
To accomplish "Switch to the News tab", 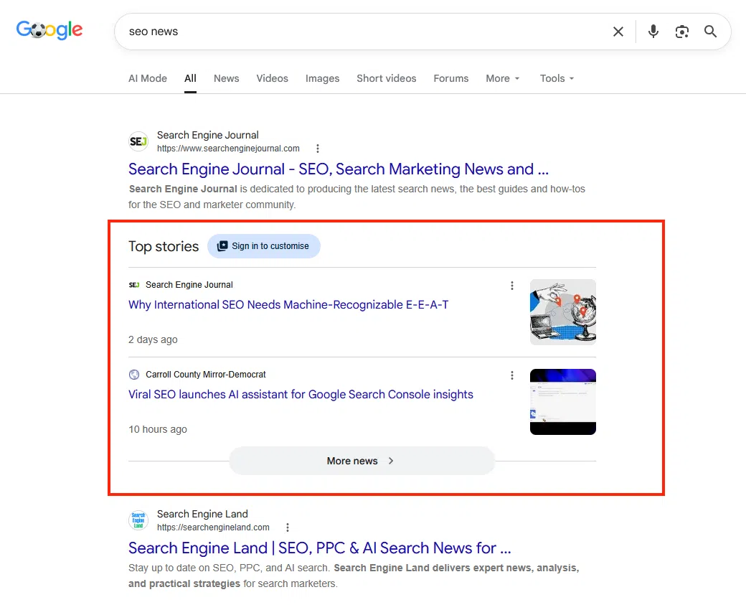I will pos(227,78).
